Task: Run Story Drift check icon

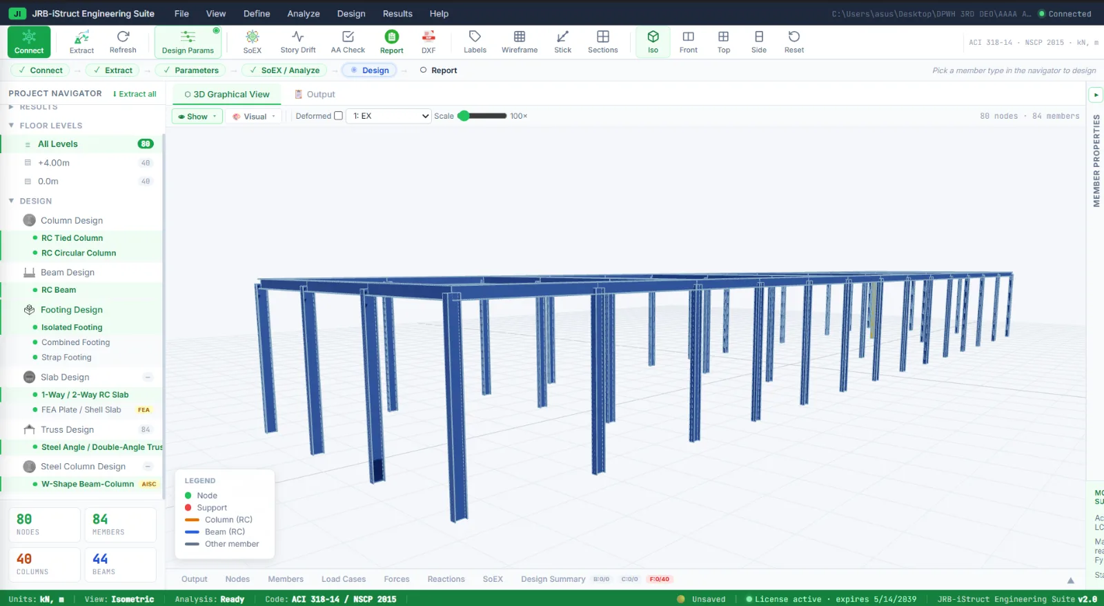Action: coord(298,41)
